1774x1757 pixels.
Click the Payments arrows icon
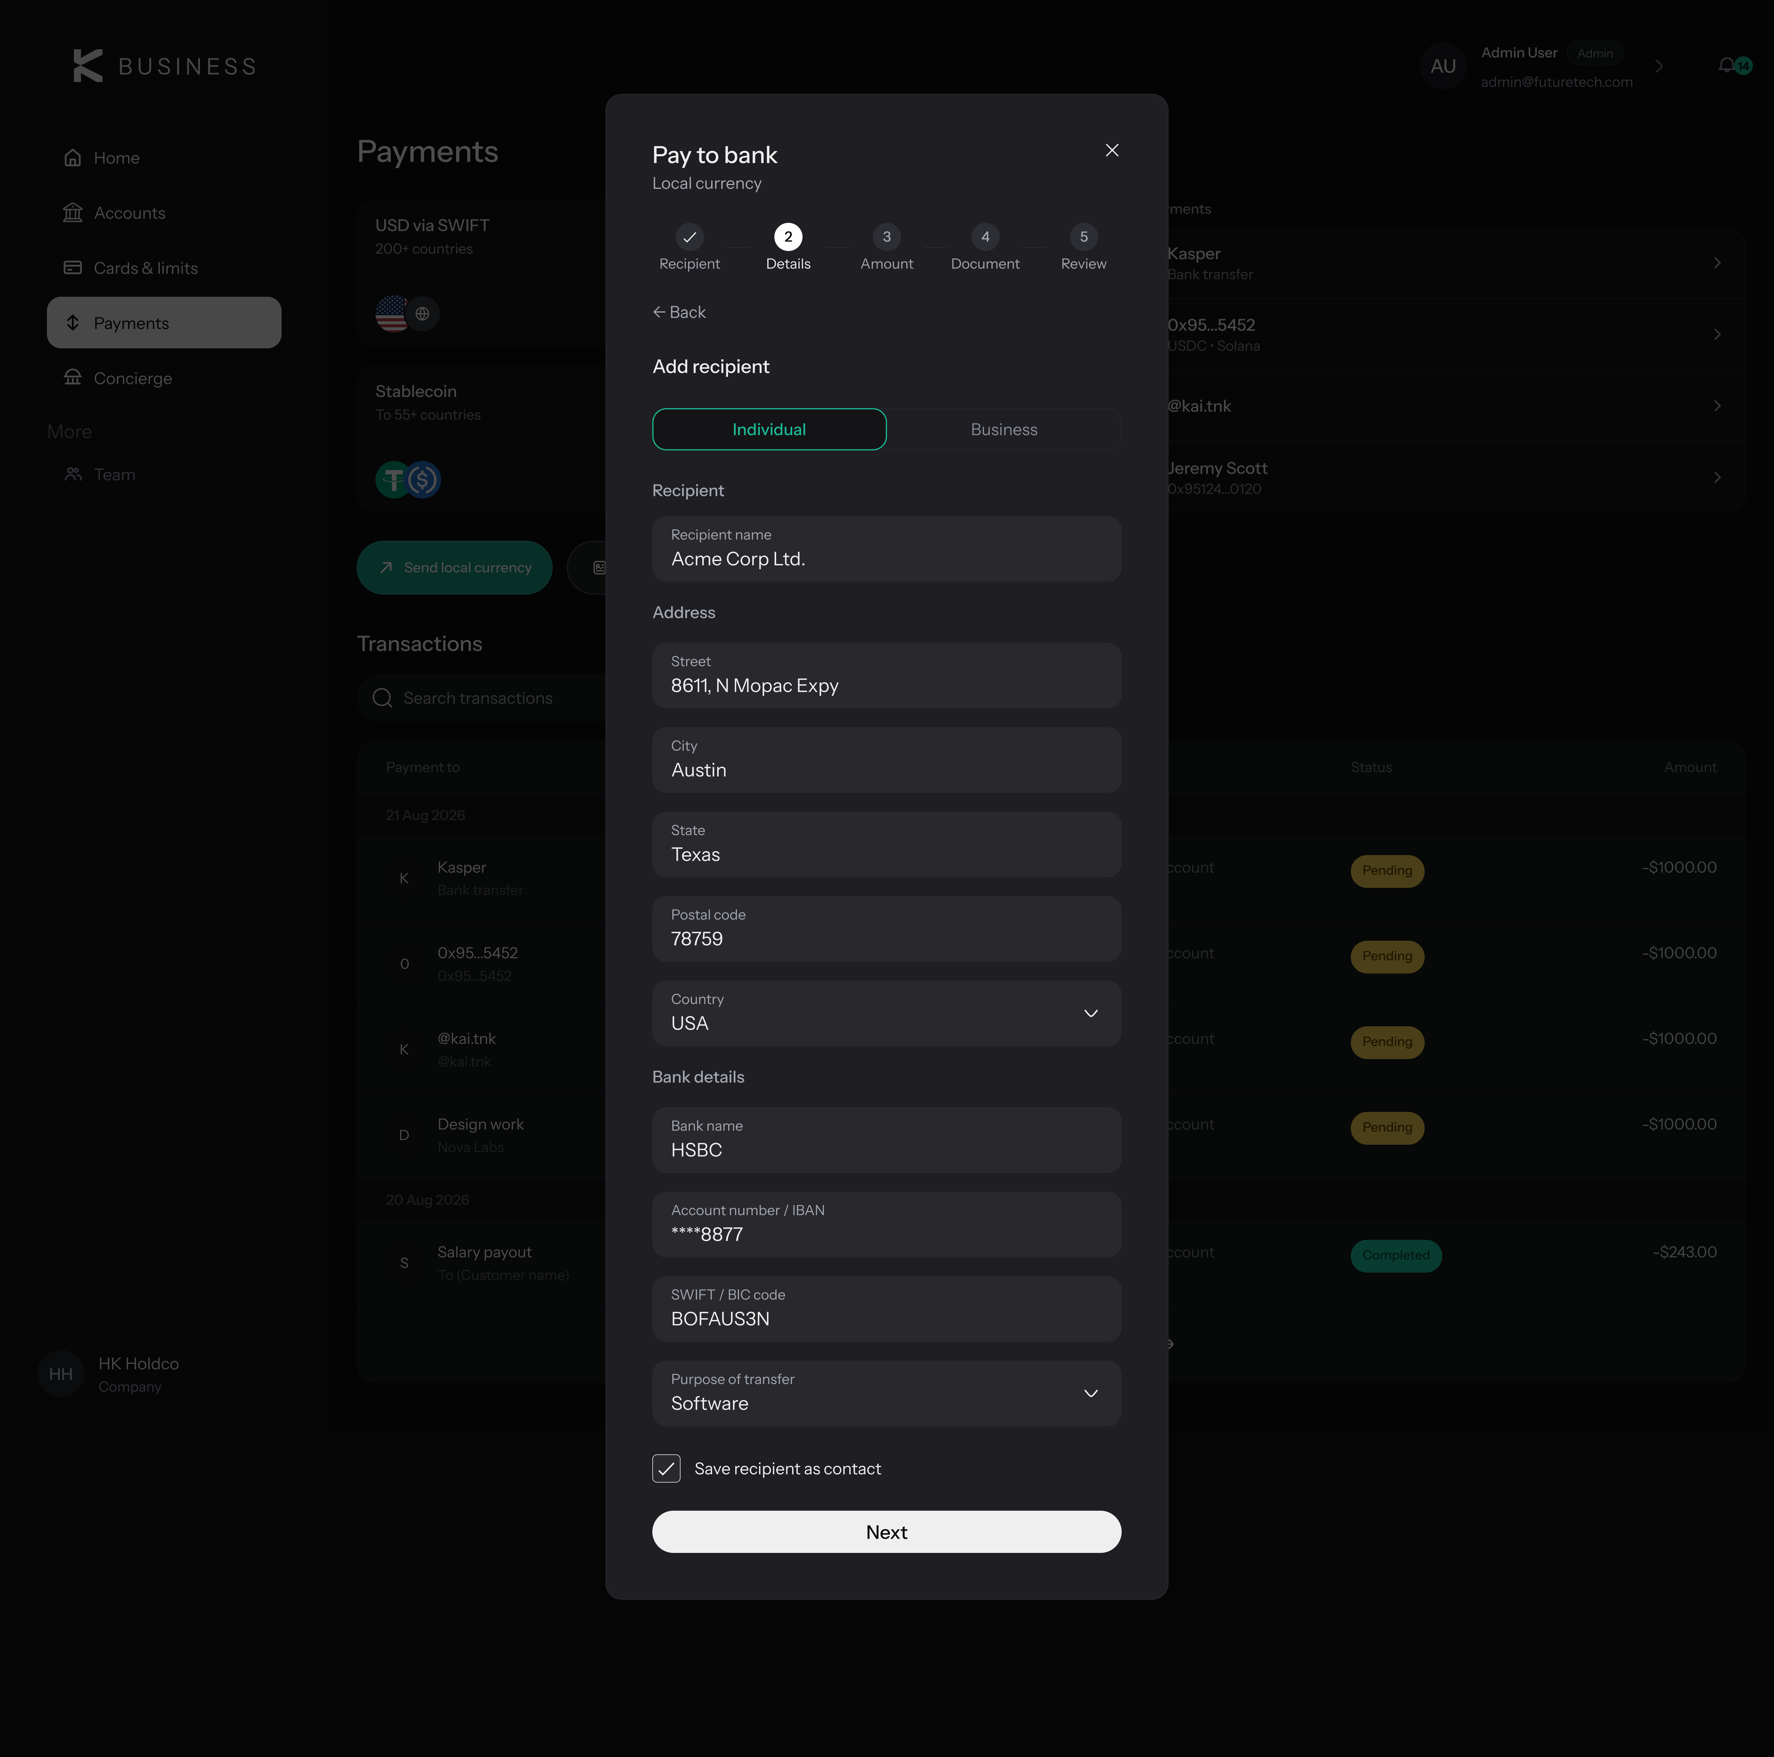pyautogui.click(x=72, y=323)
